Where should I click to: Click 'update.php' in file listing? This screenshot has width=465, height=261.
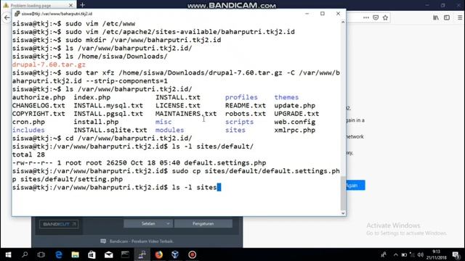tap(294, 106)
